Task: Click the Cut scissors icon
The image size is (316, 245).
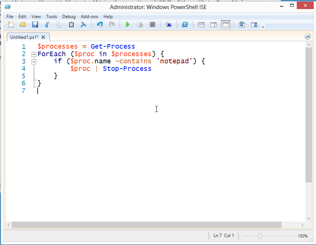Action: point(47,25)
